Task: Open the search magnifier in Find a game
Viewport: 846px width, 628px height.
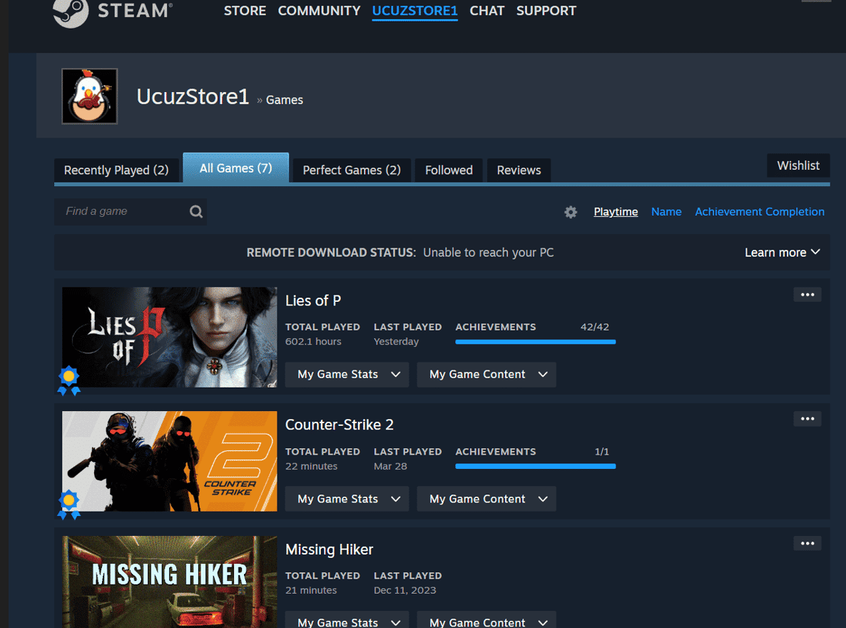Action: click(x=195, y=211)
